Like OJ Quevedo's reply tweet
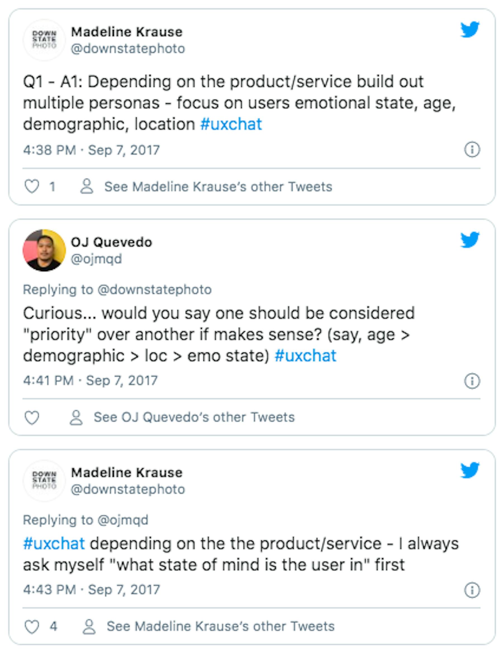 (x=32, y=417)
